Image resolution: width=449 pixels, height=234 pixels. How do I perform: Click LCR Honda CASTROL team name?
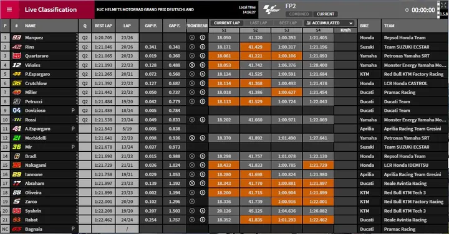click(x=406, y=83)
